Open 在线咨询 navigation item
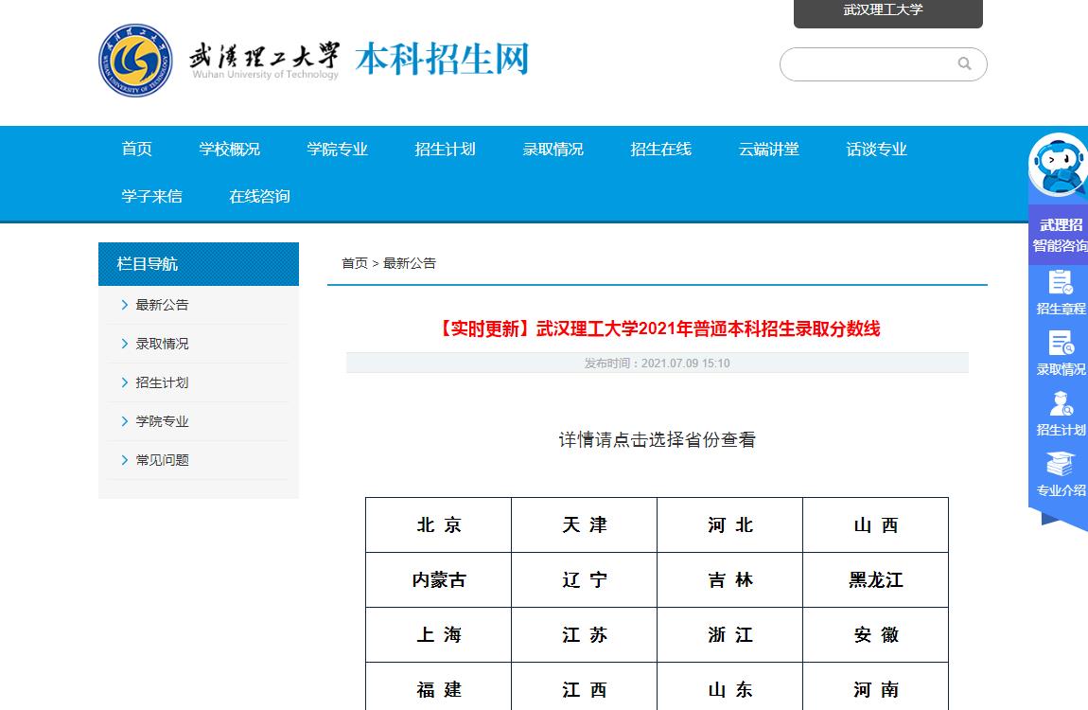 pyautogui.click(x=259, y=196)
